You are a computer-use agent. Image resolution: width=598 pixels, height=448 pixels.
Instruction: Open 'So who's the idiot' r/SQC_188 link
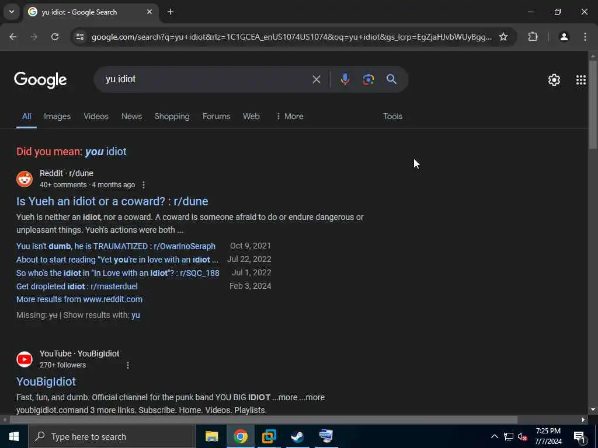(118, 273)
